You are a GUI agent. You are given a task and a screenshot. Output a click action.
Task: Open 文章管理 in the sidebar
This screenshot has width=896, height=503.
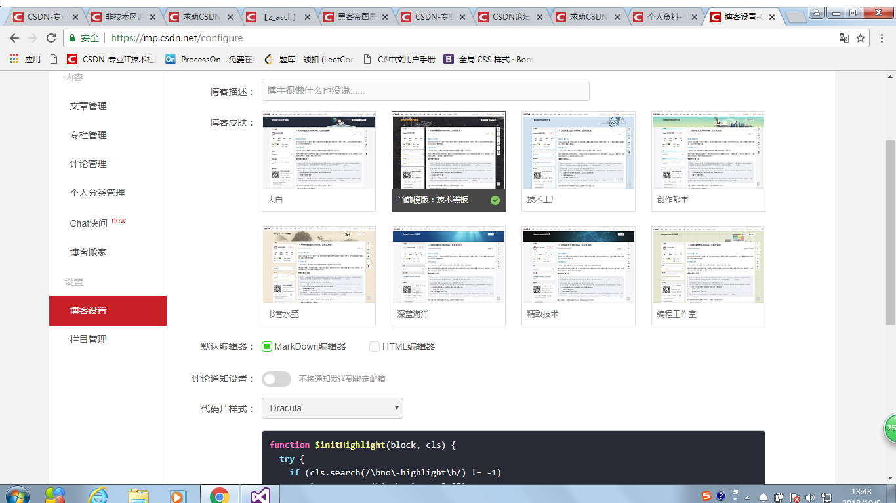pyautogui.click(x=88, y=106)
